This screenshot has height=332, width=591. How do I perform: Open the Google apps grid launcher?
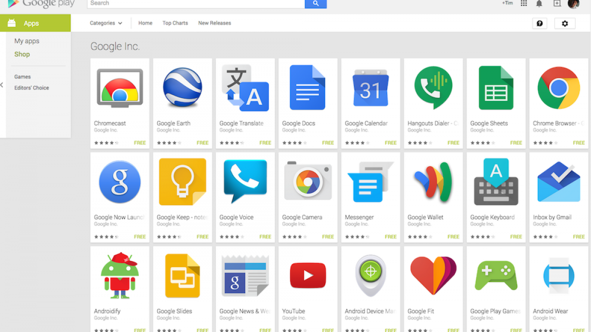click(524, 3)
